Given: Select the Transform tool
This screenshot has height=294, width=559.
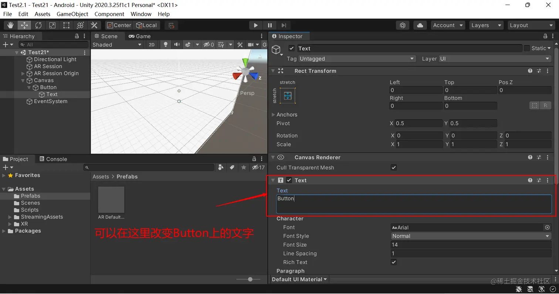Looking at the screenshot, I should [x=80, y=25].
